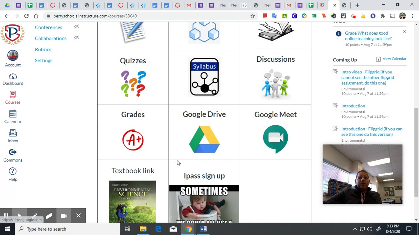
Task: Launch Google Meet from the camera icon
Action: pos(276,139)
